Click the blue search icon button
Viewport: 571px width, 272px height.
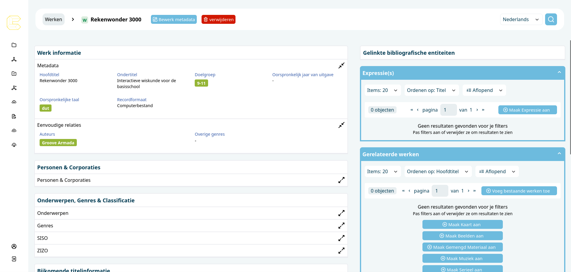pos(551,19)
